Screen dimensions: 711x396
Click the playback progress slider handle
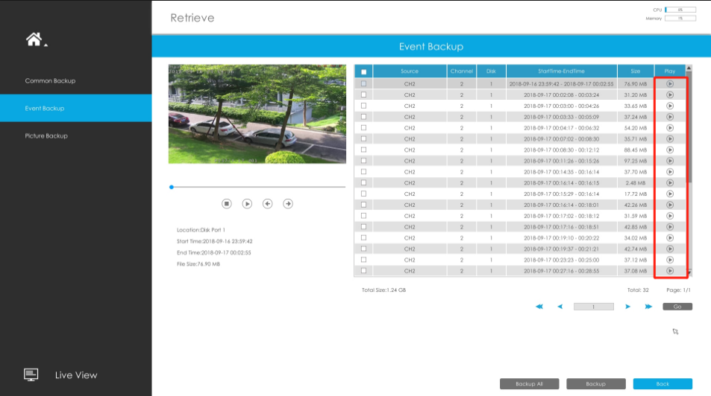pyautogui.click(x=172, y=187)
